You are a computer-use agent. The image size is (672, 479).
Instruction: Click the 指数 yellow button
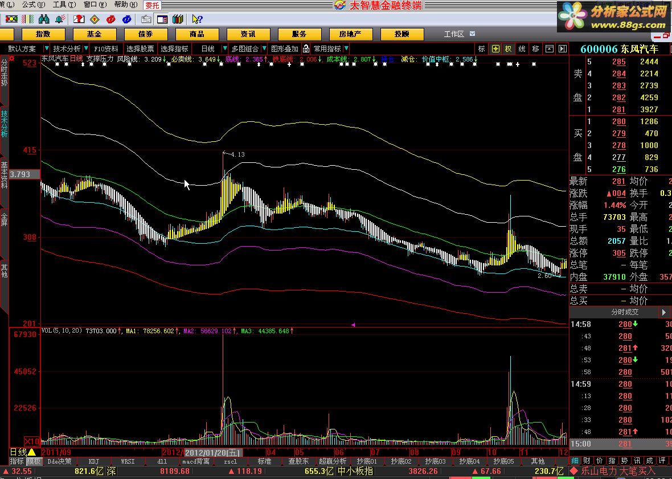pos(43,34)
